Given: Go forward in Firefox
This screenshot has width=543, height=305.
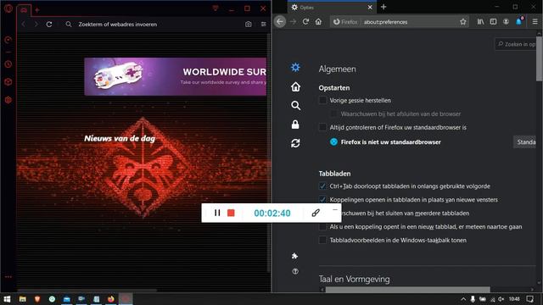Looking at the screenshot, I should (293, 22).
